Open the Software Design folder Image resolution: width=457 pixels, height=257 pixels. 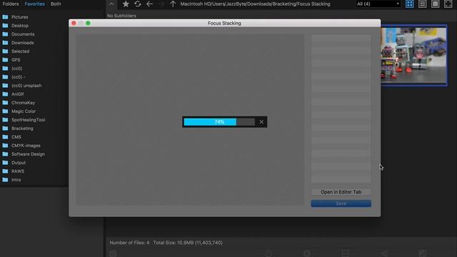tap(28, 154)
